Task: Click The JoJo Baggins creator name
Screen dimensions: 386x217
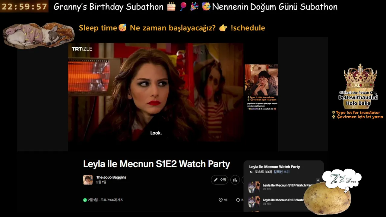Action: coord(111,177)
